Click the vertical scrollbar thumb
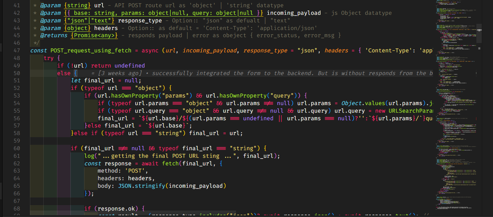The image size is (493, 217). coord(479,37)
